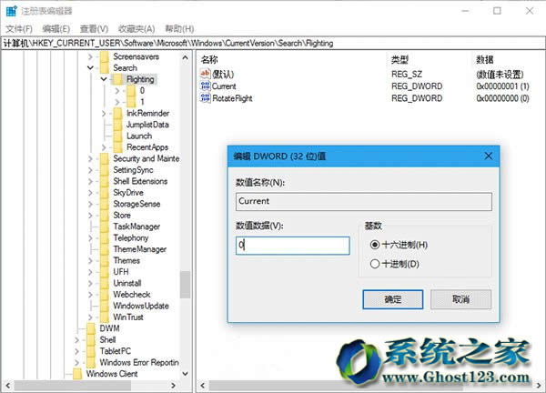Click the 确定 button
The image size is (546, 393).
coord(392,298)
